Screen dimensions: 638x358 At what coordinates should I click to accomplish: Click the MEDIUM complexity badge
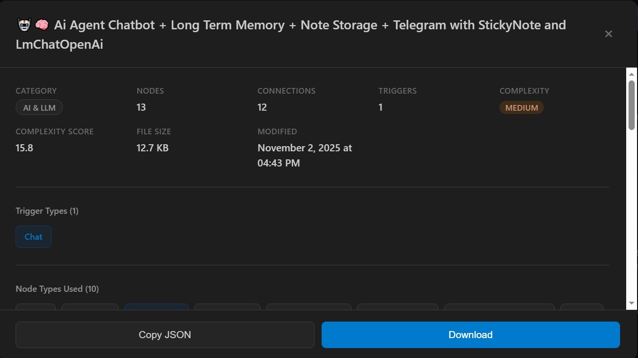coord(521,107)
